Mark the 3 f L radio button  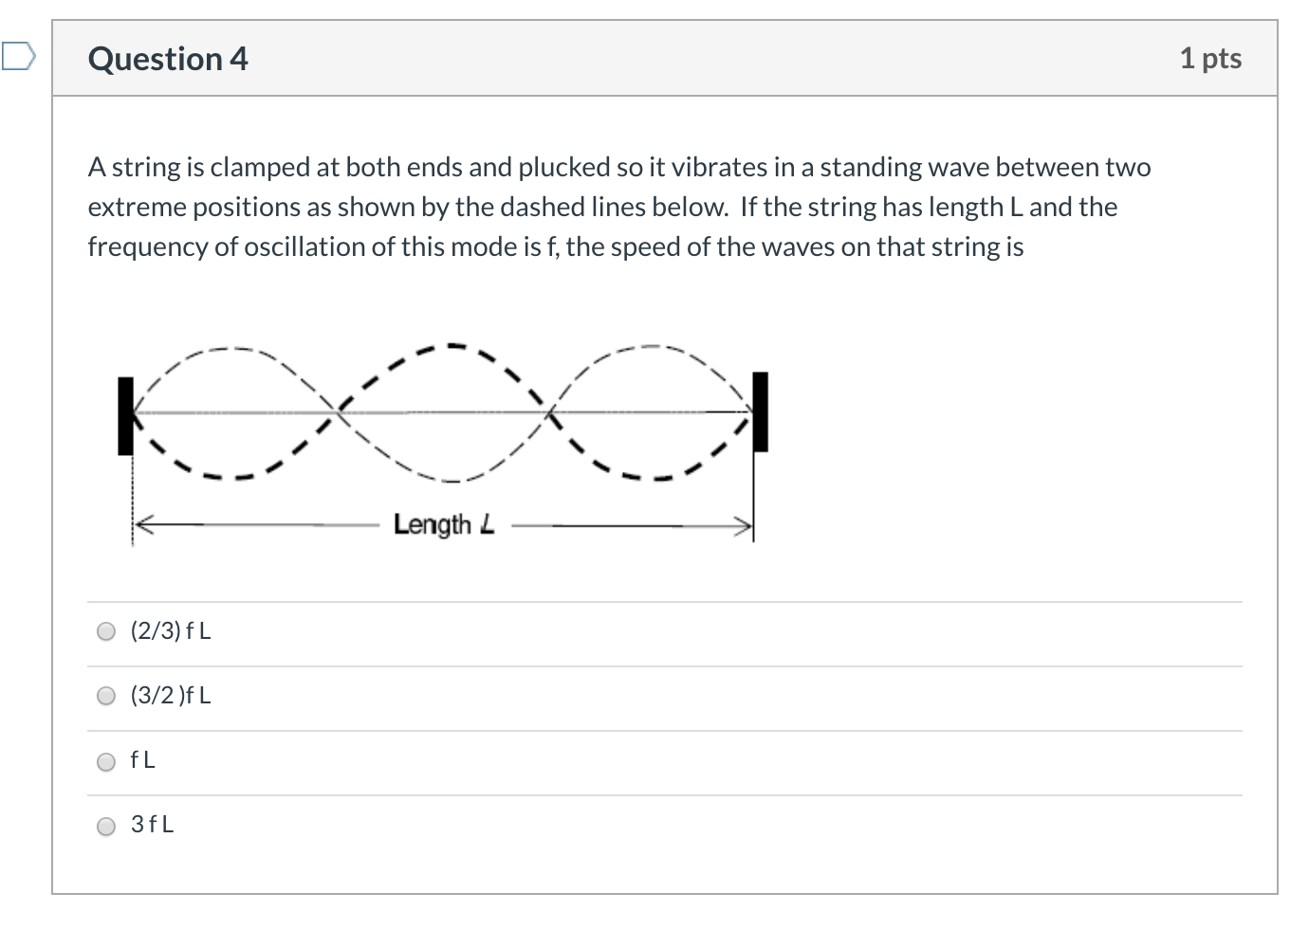pos(106,826)
